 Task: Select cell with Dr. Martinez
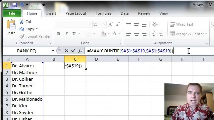coord(27,73)
